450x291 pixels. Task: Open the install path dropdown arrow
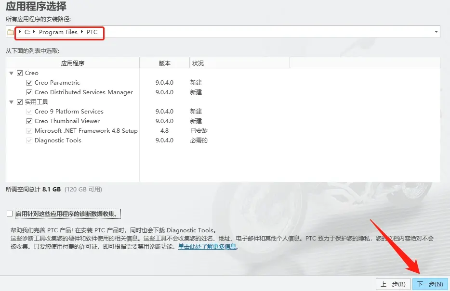point(436,32)
